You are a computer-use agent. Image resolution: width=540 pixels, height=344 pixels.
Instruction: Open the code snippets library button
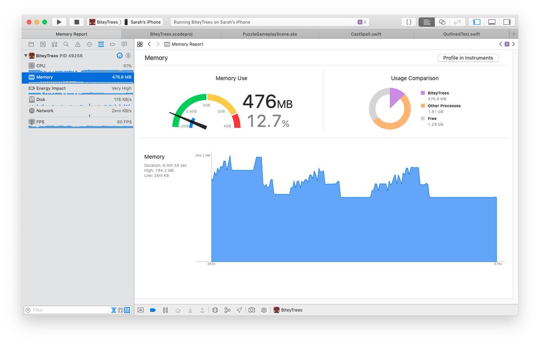(408, 22)
